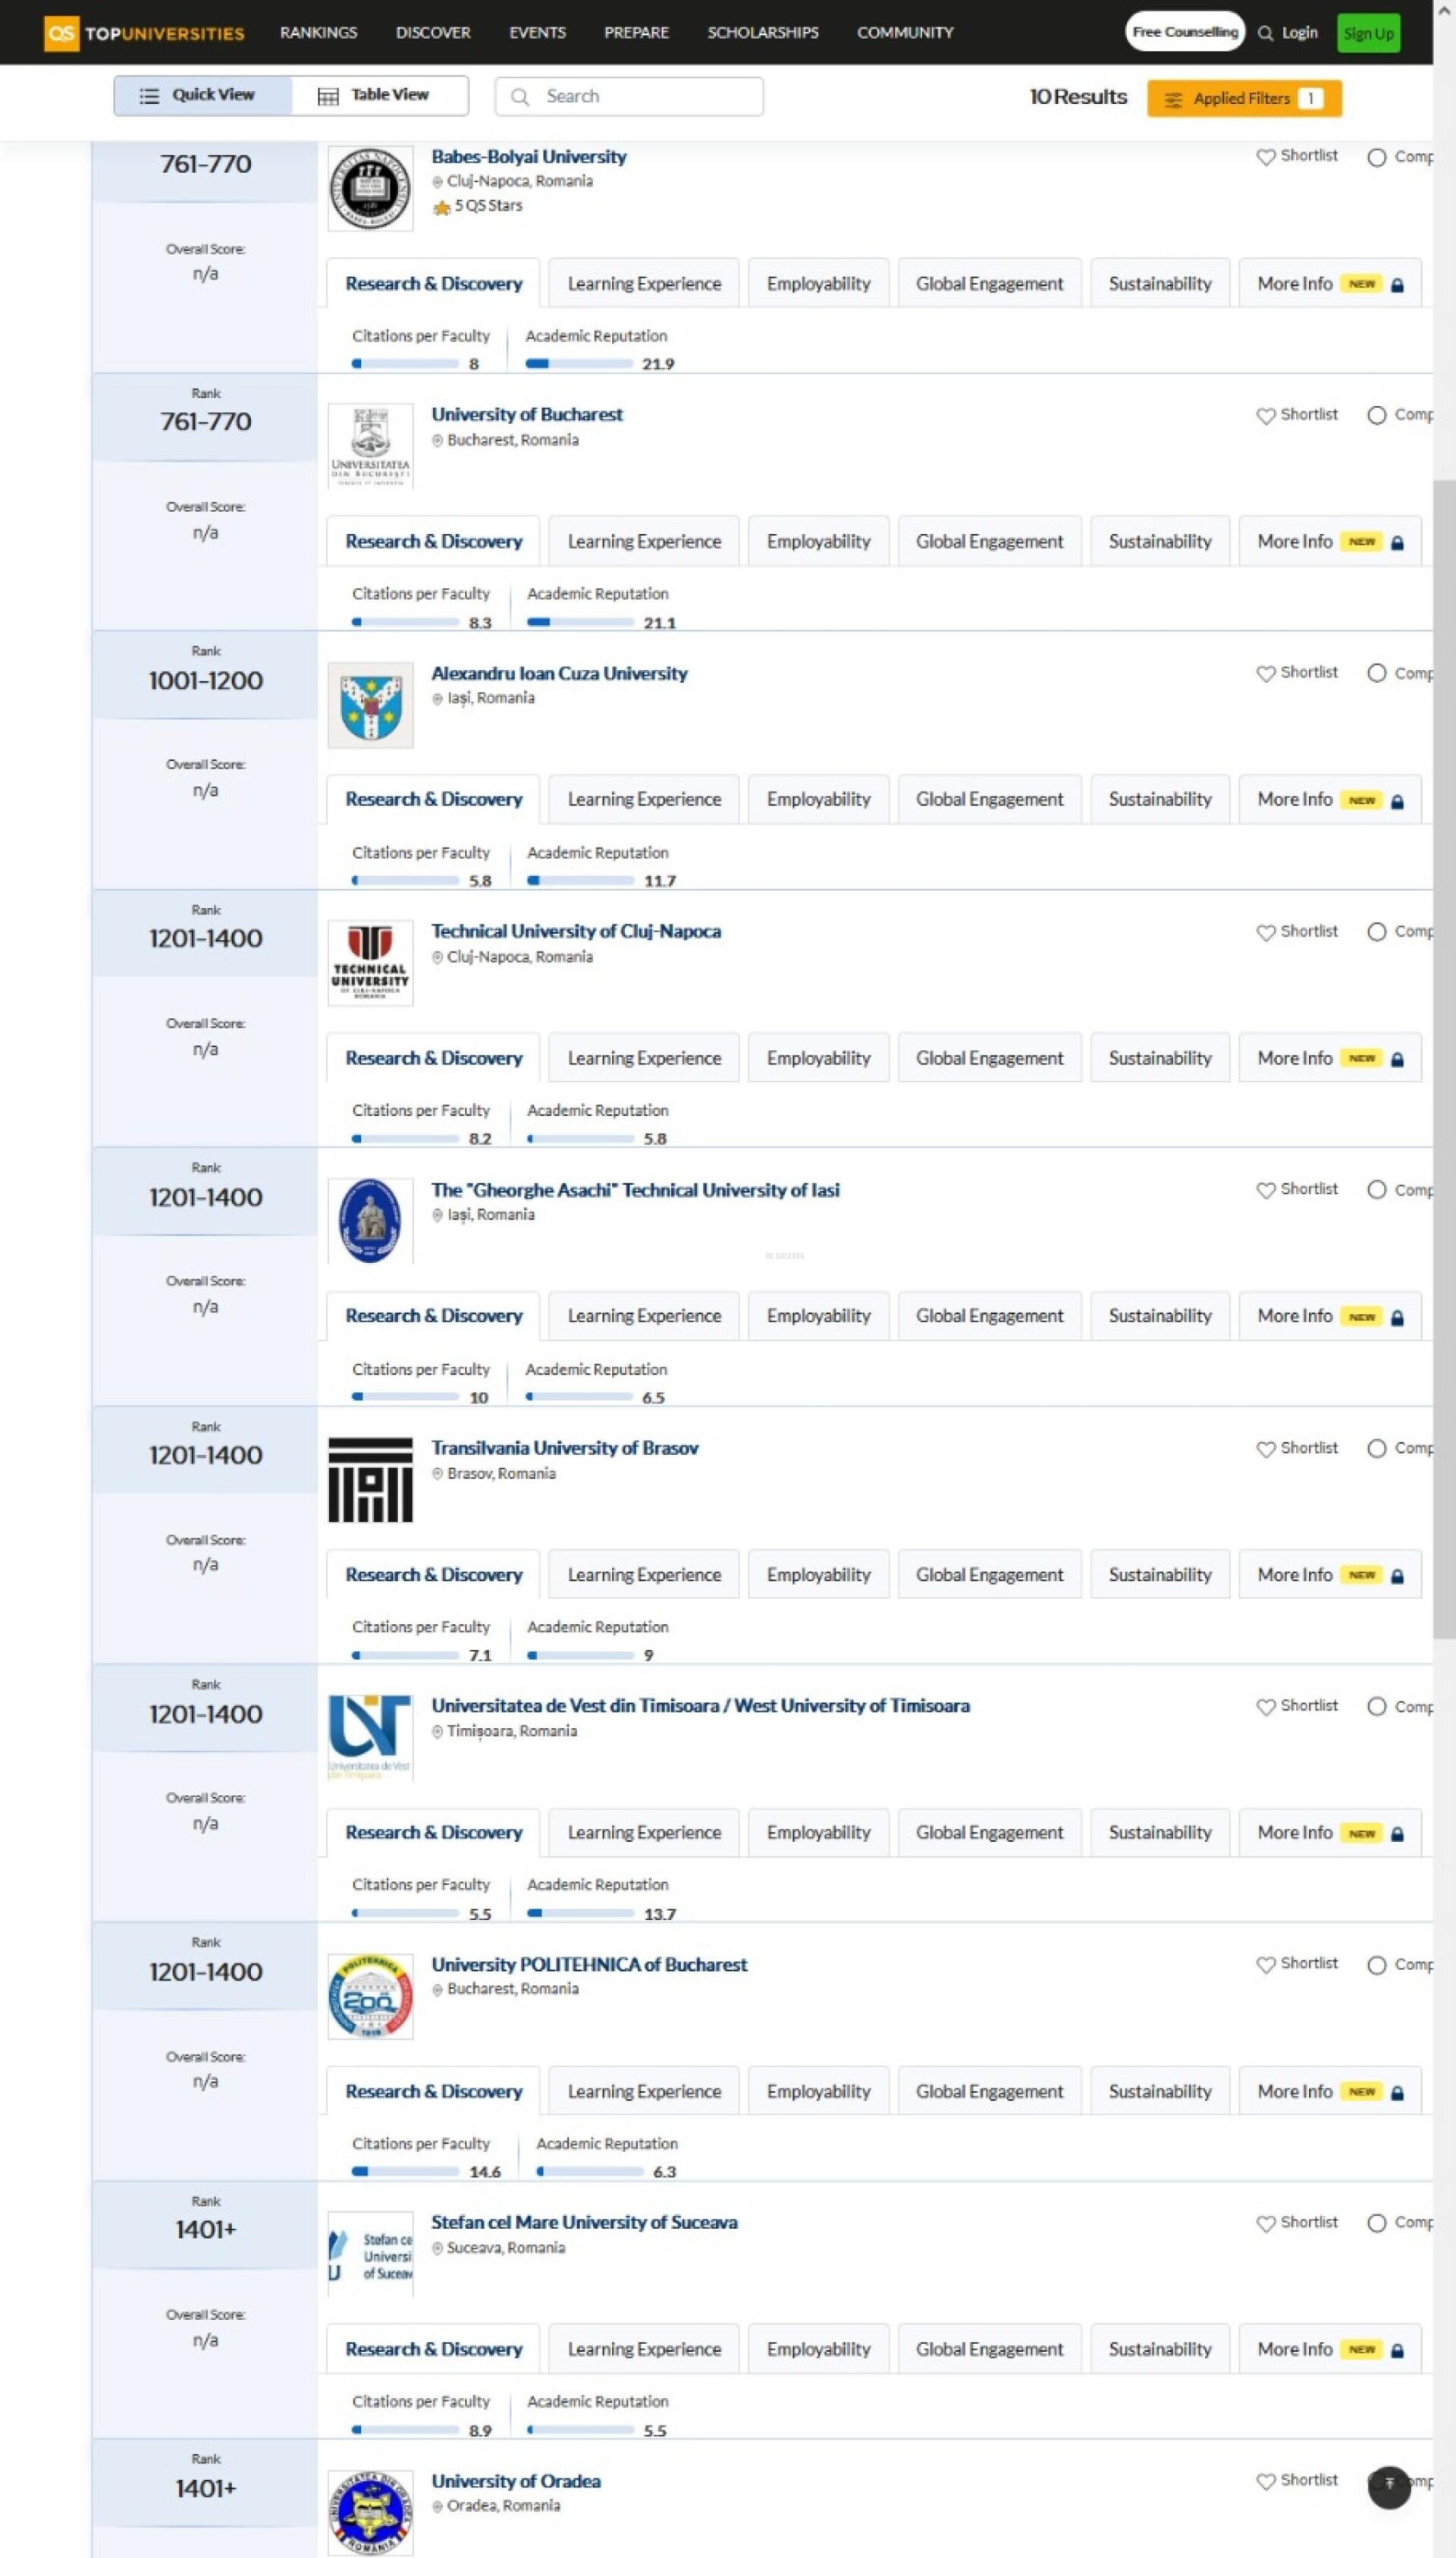
Task: Select compare radio for West University of Timisoara
Action: [x=1376, y=1707]
